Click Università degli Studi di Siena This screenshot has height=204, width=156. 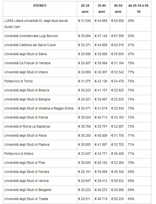[x=25, y=54]
